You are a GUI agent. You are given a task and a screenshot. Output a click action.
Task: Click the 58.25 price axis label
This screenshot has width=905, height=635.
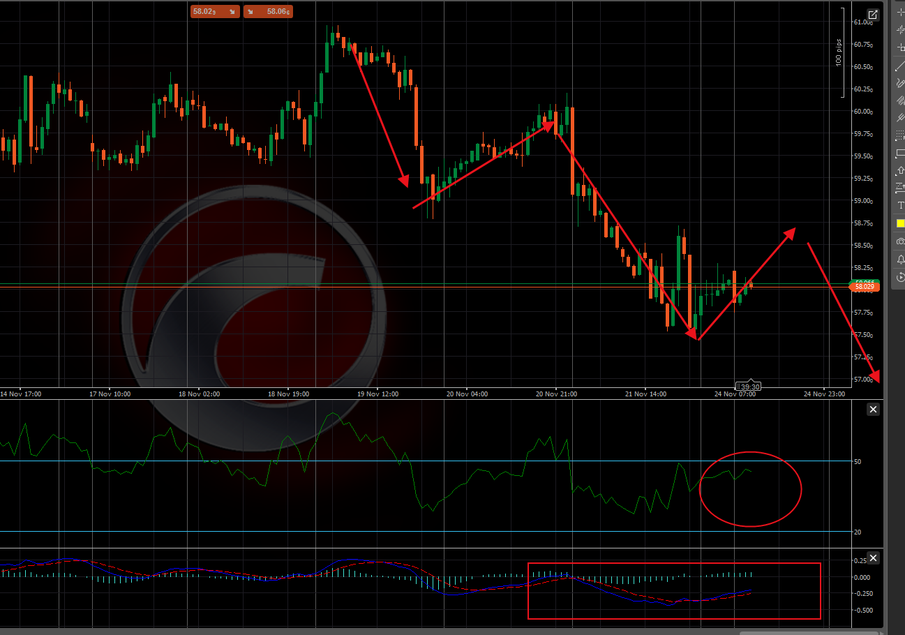click(x=863, y=268)
